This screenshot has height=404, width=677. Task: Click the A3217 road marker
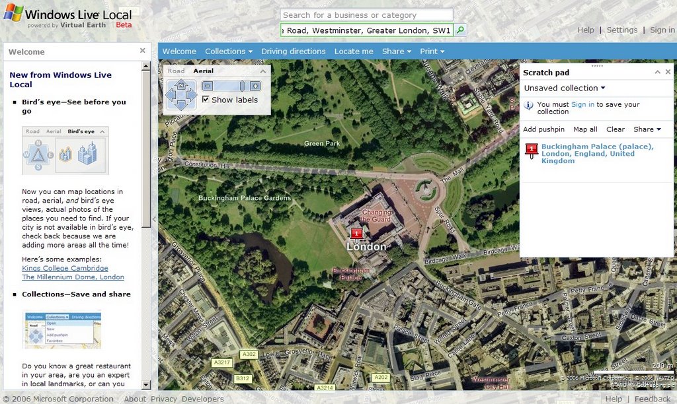pyautogui.click(x=222, y=362)
